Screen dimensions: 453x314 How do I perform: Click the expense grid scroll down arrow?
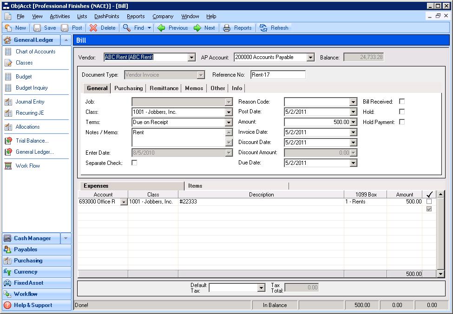click(x=440, y=274)
